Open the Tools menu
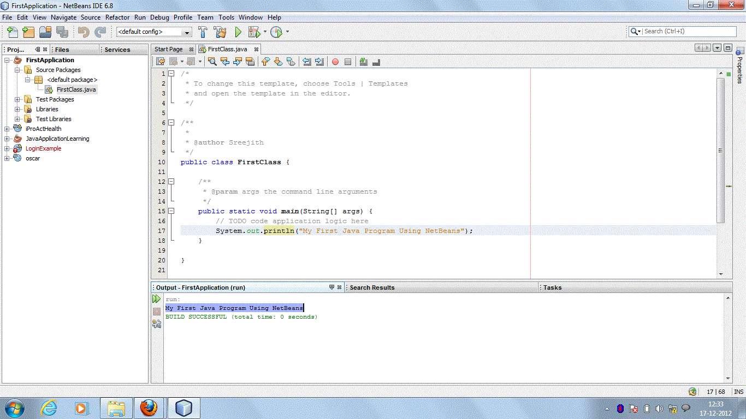 point(227,17)
